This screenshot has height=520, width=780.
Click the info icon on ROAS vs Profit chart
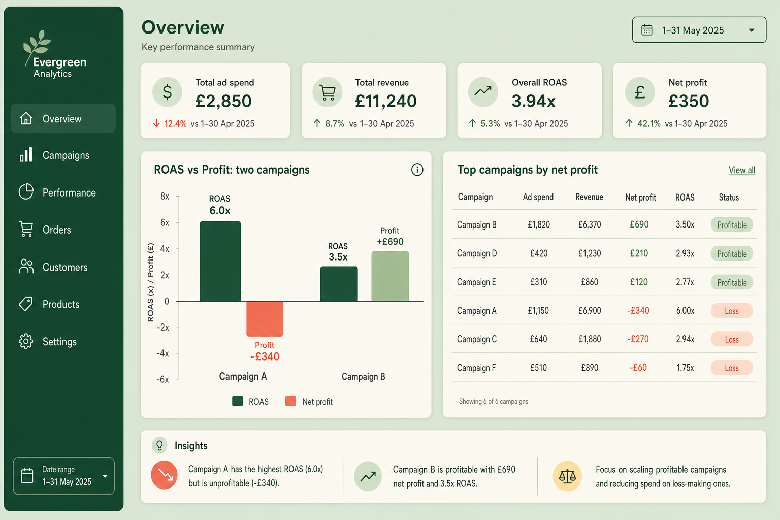417,170
